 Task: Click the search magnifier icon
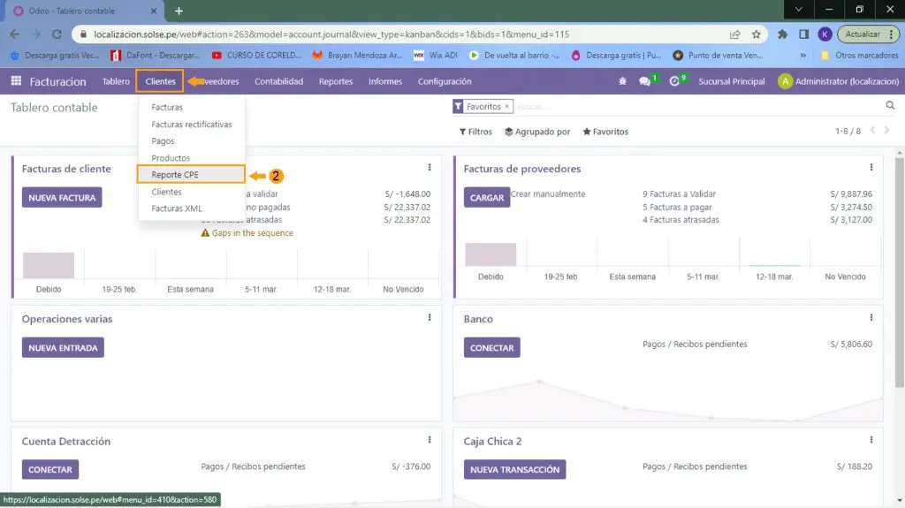(890, 106)
